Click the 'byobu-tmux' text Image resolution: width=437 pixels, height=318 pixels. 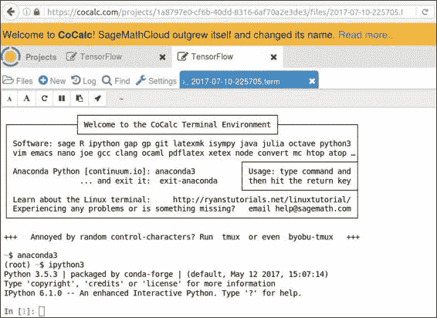[310, 237]
